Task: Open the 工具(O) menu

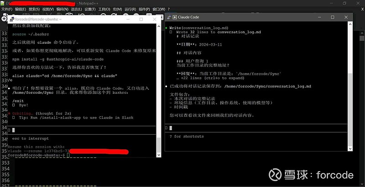Action: pyautogui.click(x=104, y=9)
